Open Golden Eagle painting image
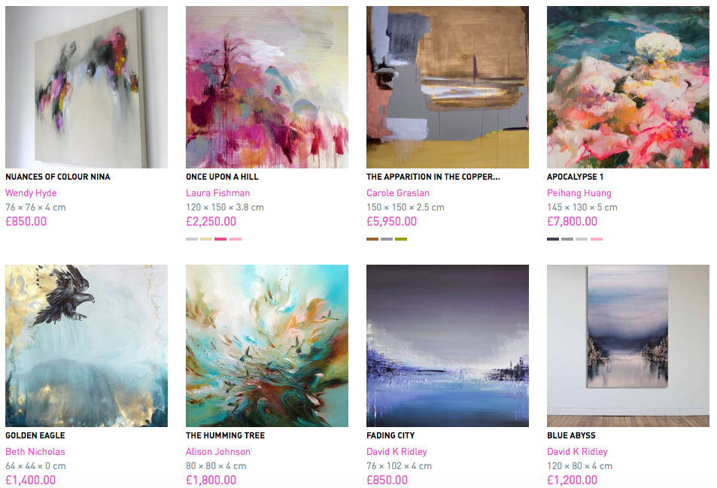 (87, 346)
